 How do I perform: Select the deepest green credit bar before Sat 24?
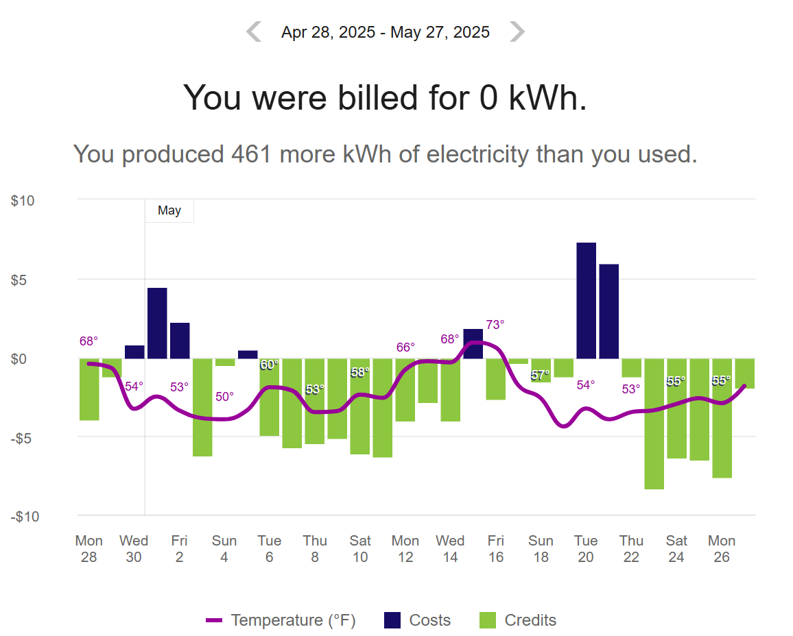[654, 424]
